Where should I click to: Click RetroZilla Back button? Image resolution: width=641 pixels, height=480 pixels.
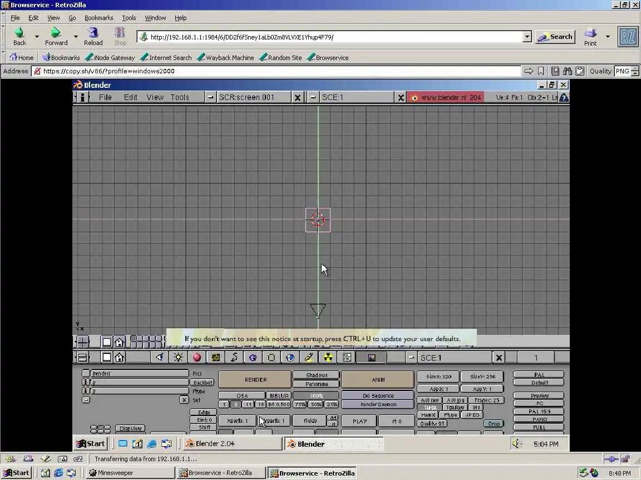pyautogui.click(x=19, y=36)
